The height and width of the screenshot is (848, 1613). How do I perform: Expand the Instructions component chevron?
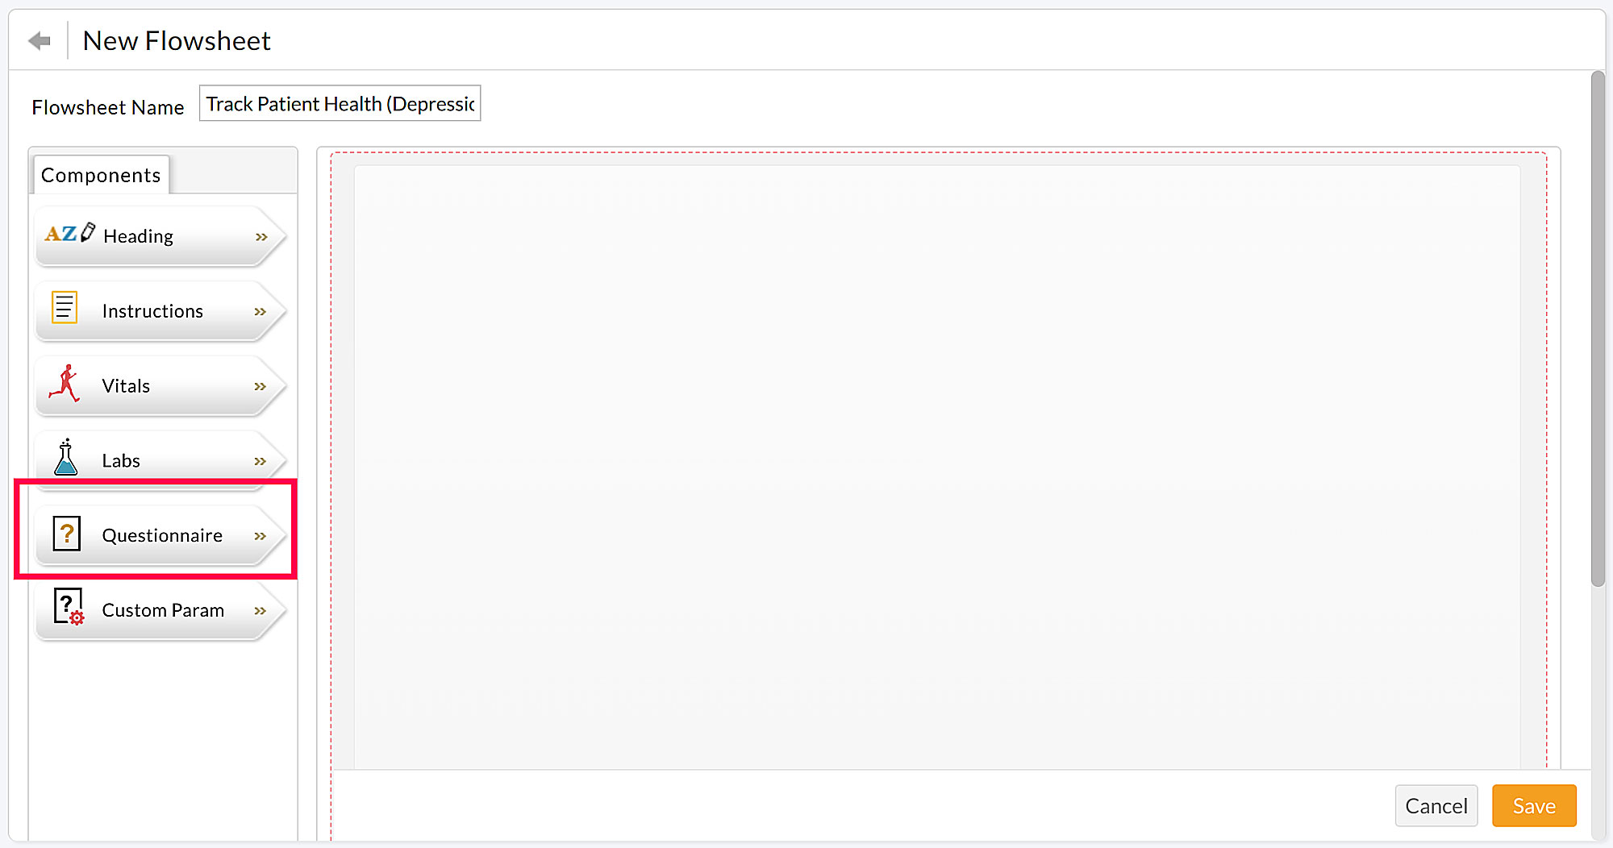pos(261,311)
